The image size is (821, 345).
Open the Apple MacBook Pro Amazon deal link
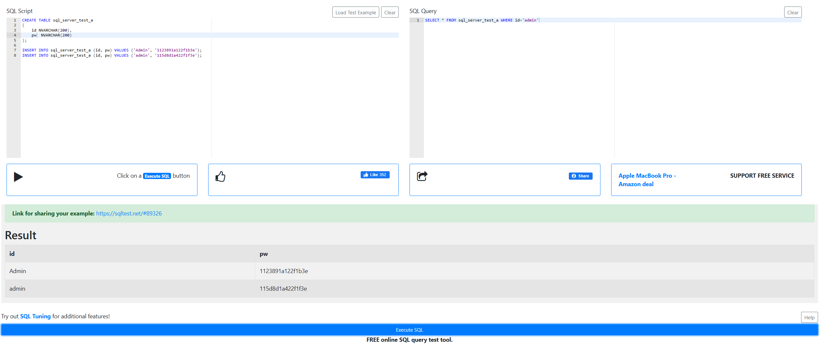(x=647, y=180)
